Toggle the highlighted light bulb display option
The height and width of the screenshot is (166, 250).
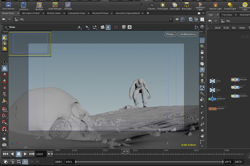pos(202,70)
